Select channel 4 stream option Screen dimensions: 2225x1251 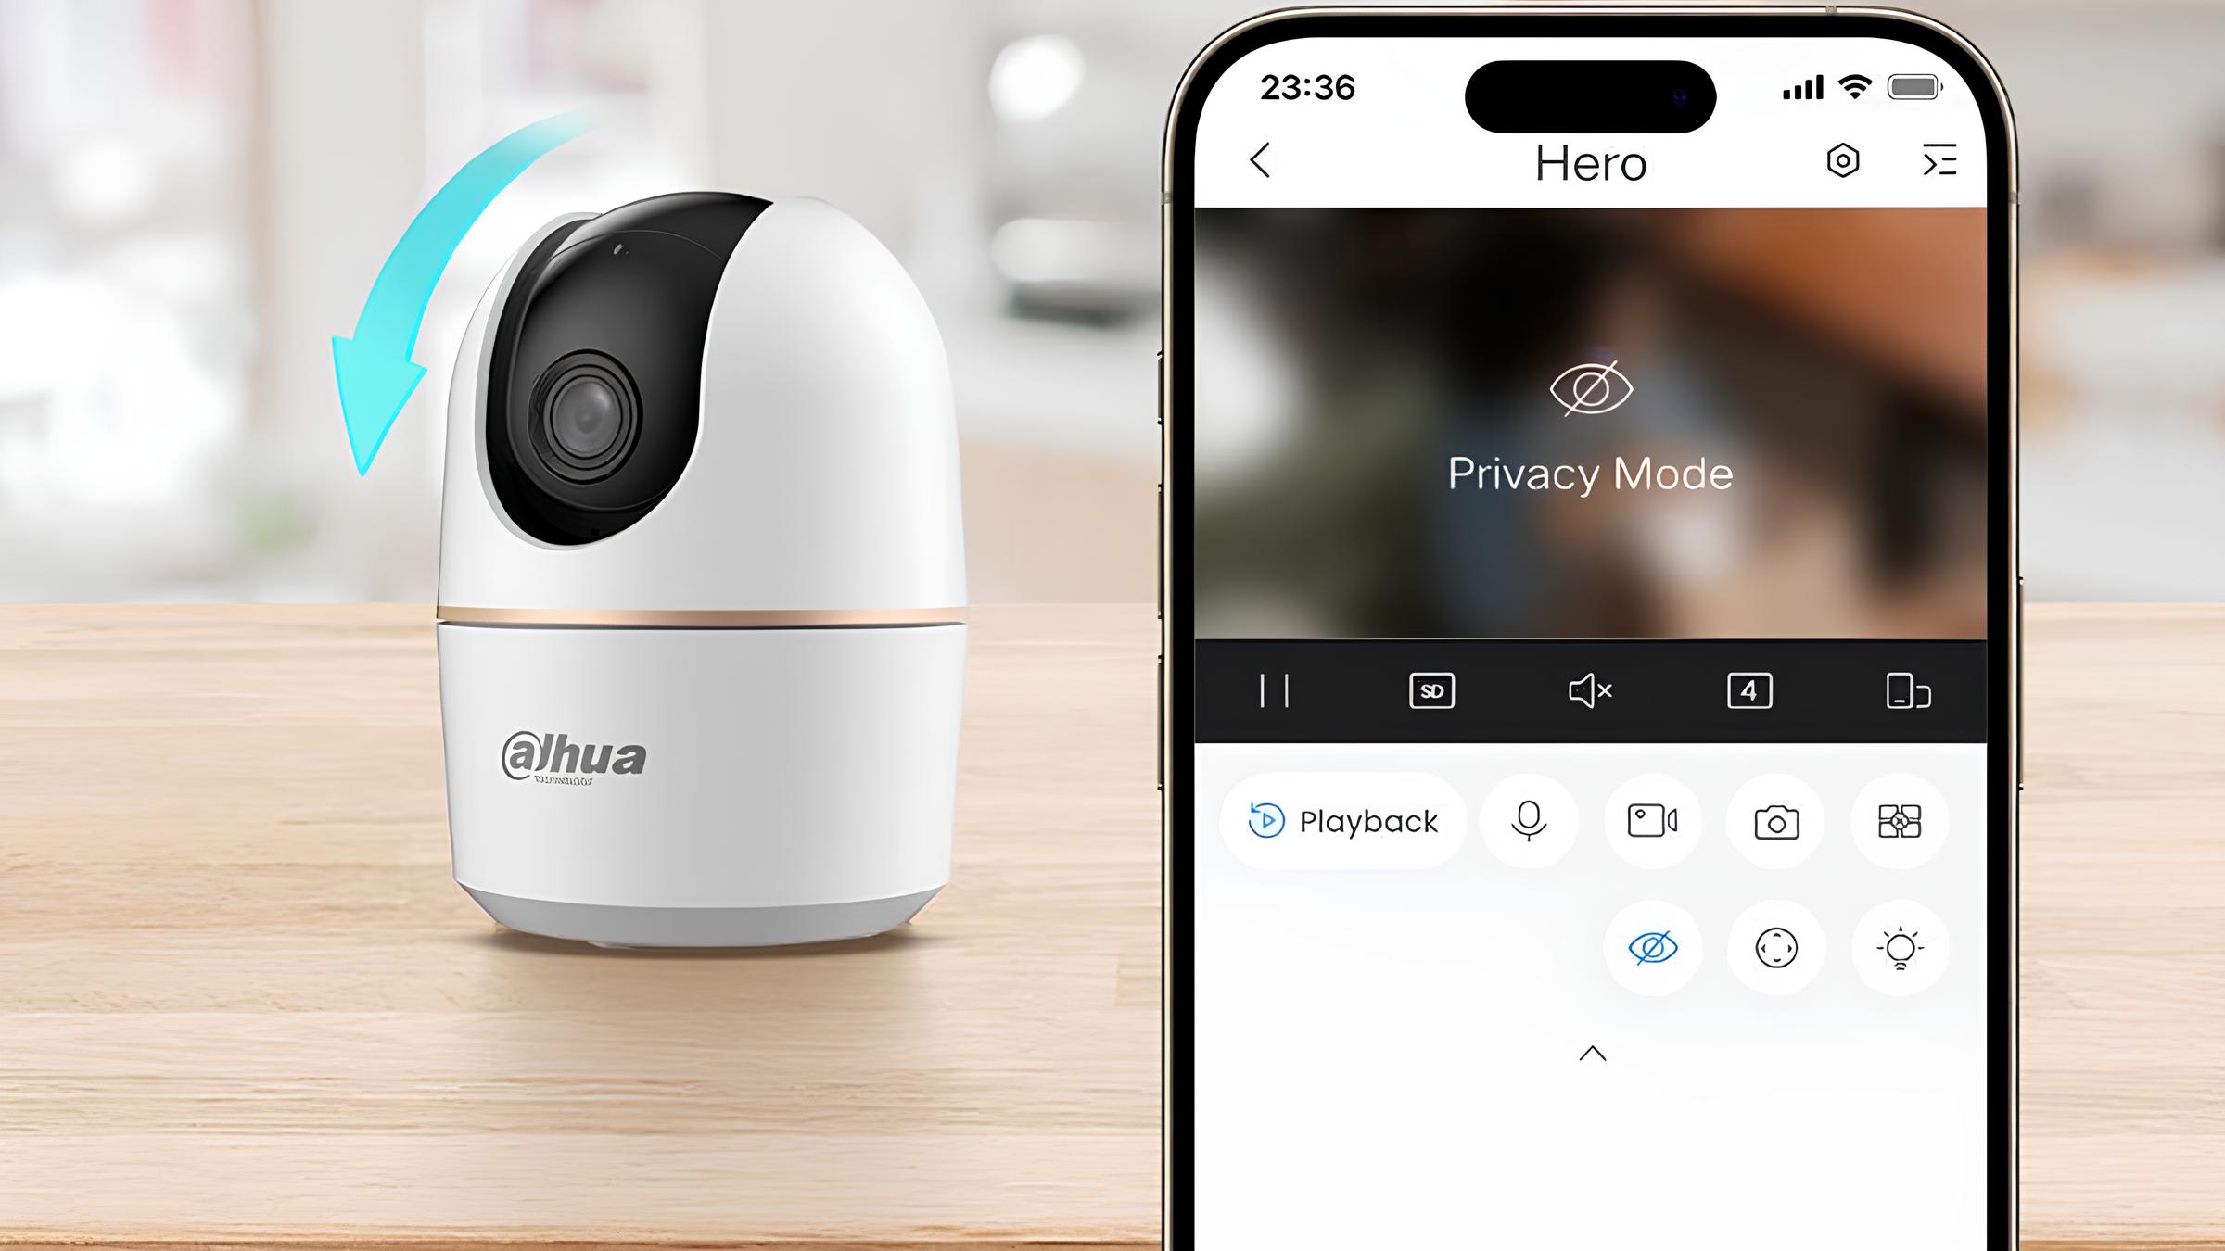tap(1748, 690)
